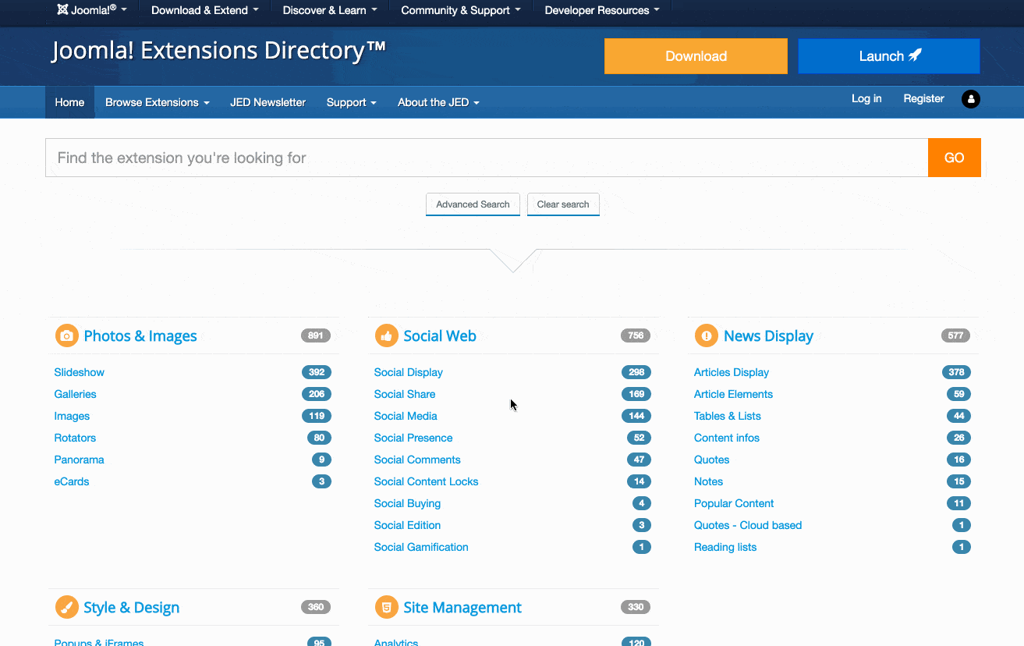Click the exclamation icon for News Display
The image size is (1024, 646).
pyautogui.click(x=707, y=336)
